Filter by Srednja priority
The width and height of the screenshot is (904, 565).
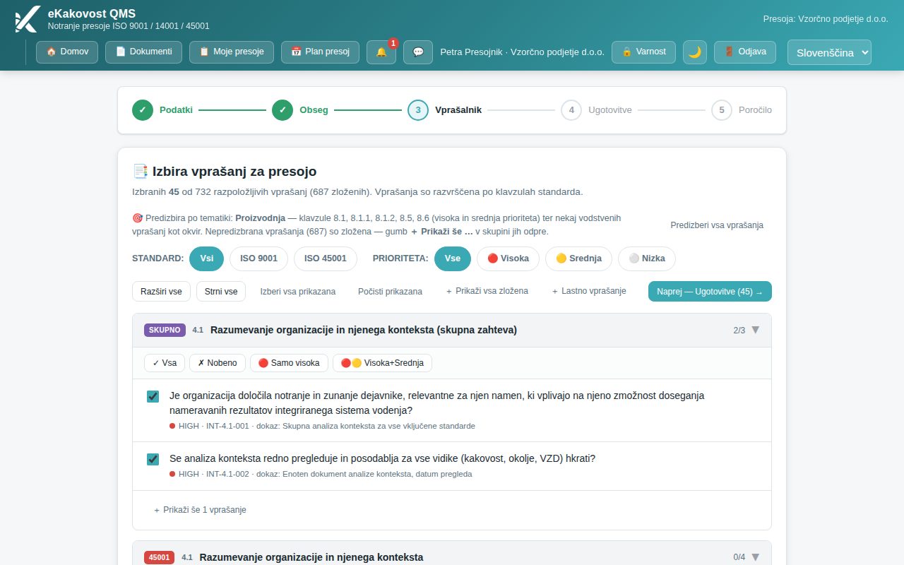tap(579, 258)
